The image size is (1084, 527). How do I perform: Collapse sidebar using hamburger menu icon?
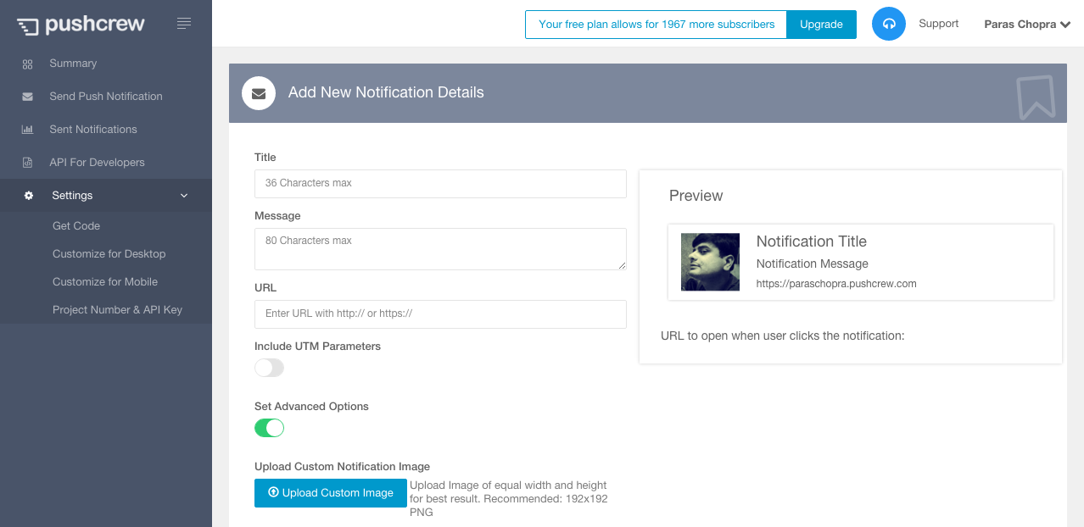pos(184,24)
